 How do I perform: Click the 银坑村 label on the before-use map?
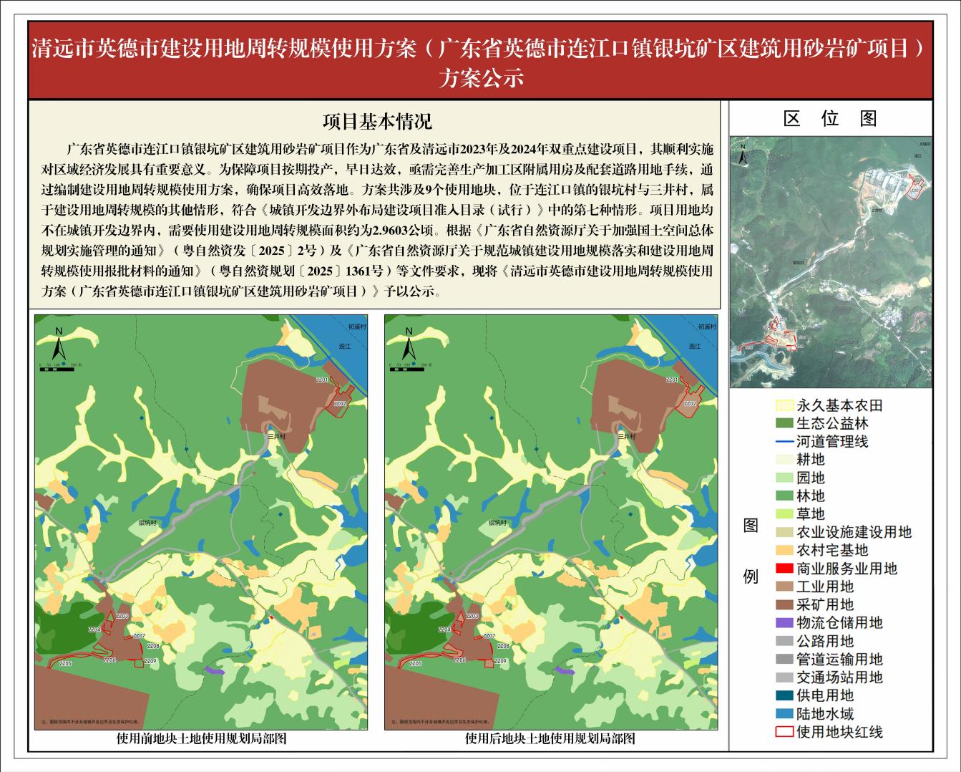147,523
